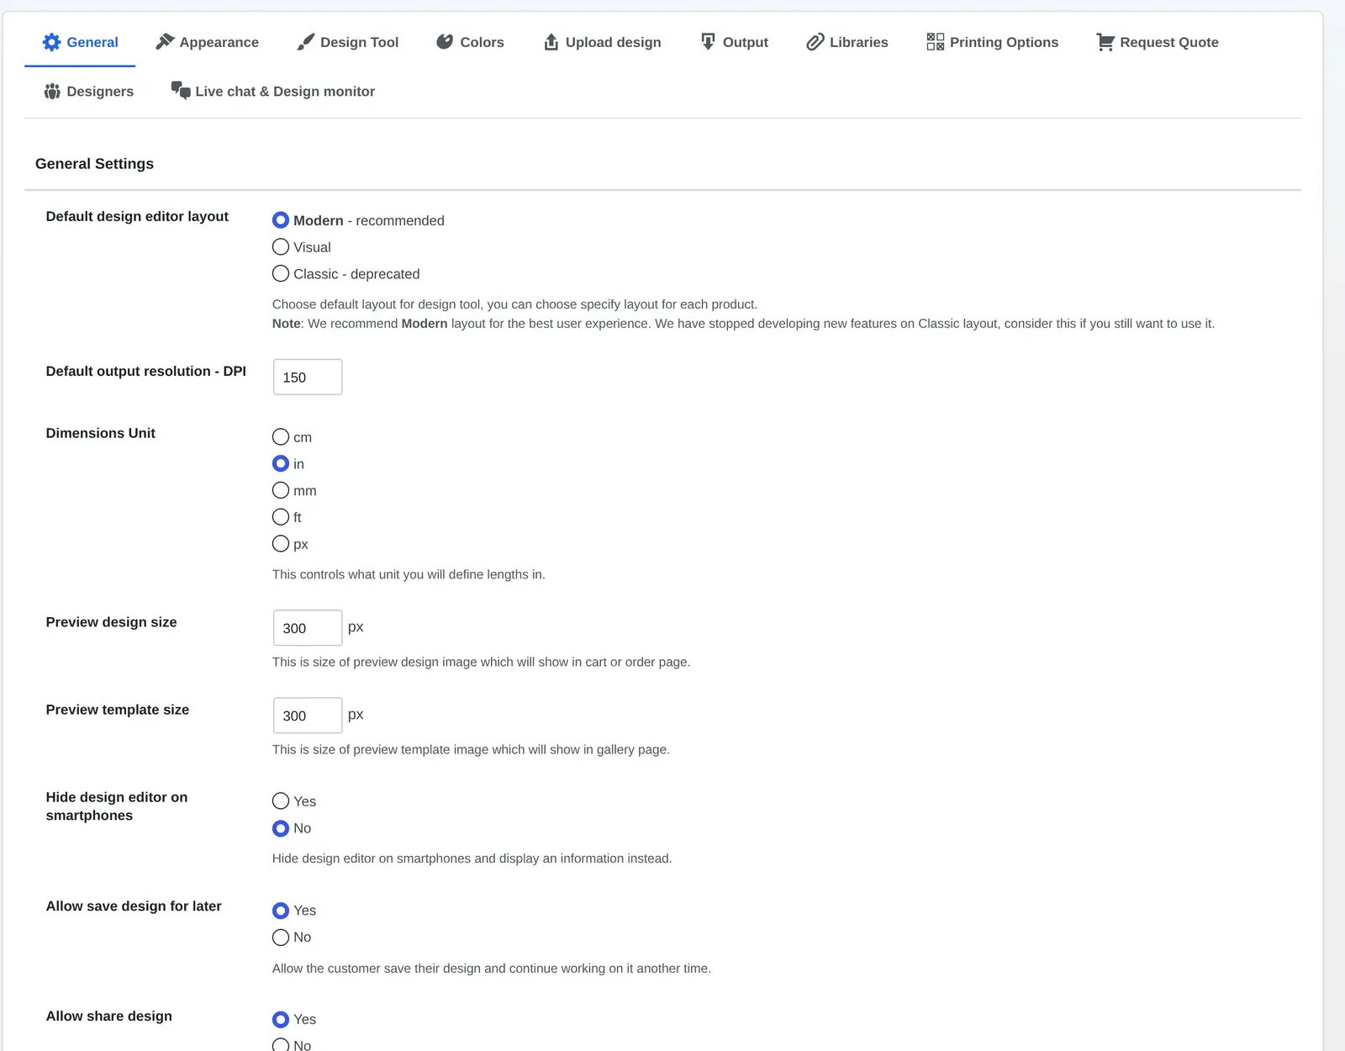Open the Colors tab
The width and height of the screenshot is (1345, 1051).
(470, 42)
